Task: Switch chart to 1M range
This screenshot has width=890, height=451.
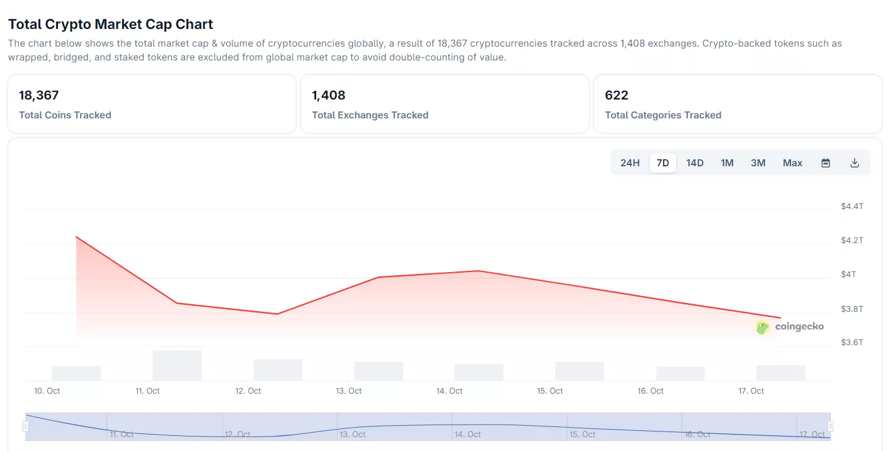Action: coord(727,163)
